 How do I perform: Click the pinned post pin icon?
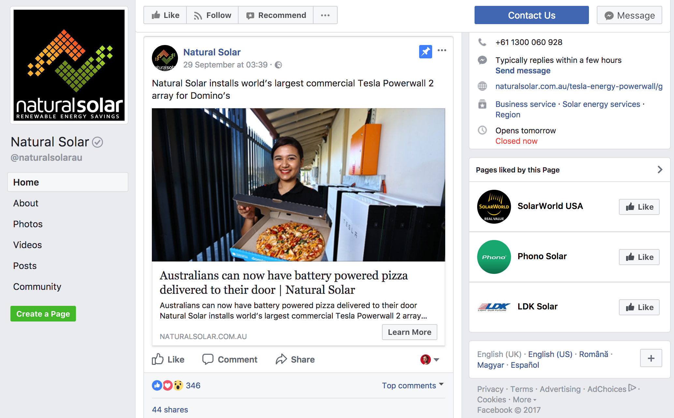pyautogui.click(x=425, y=52)
